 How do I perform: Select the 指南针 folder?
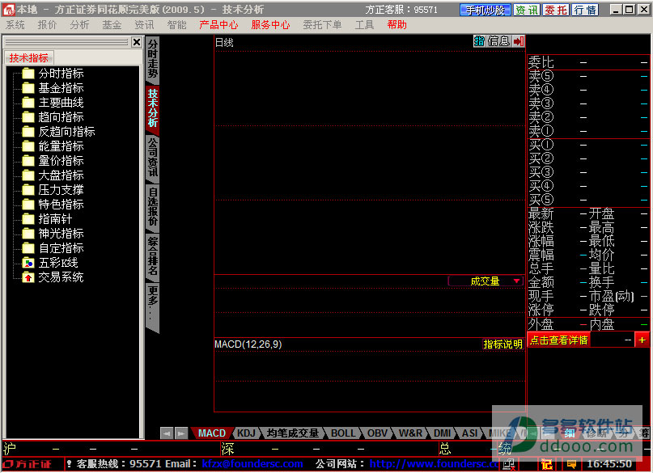(47, 219)
